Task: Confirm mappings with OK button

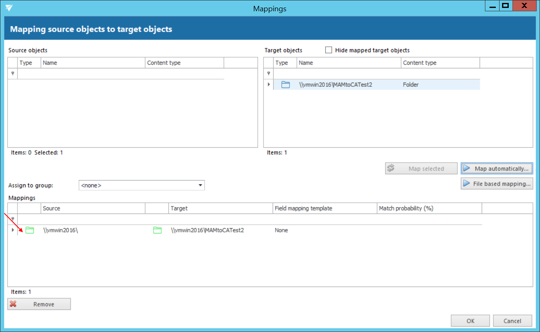Action: pyautogui.click(x=470, y=321)
